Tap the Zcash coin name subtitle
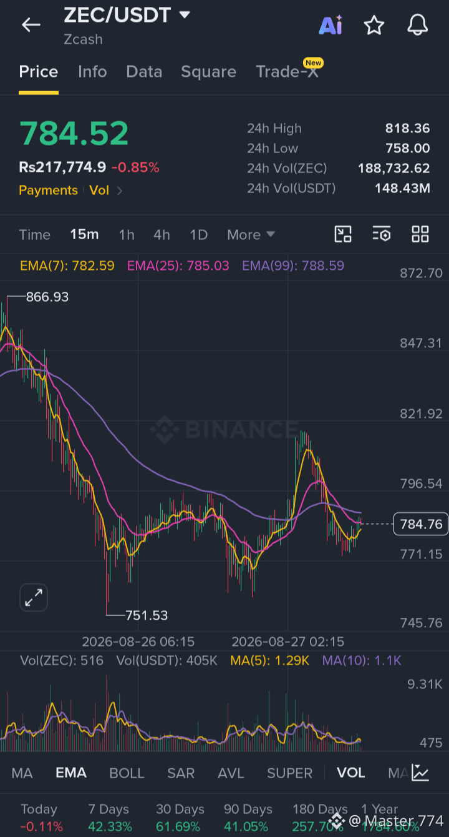The image size is (449, 837). pos(84,39)
